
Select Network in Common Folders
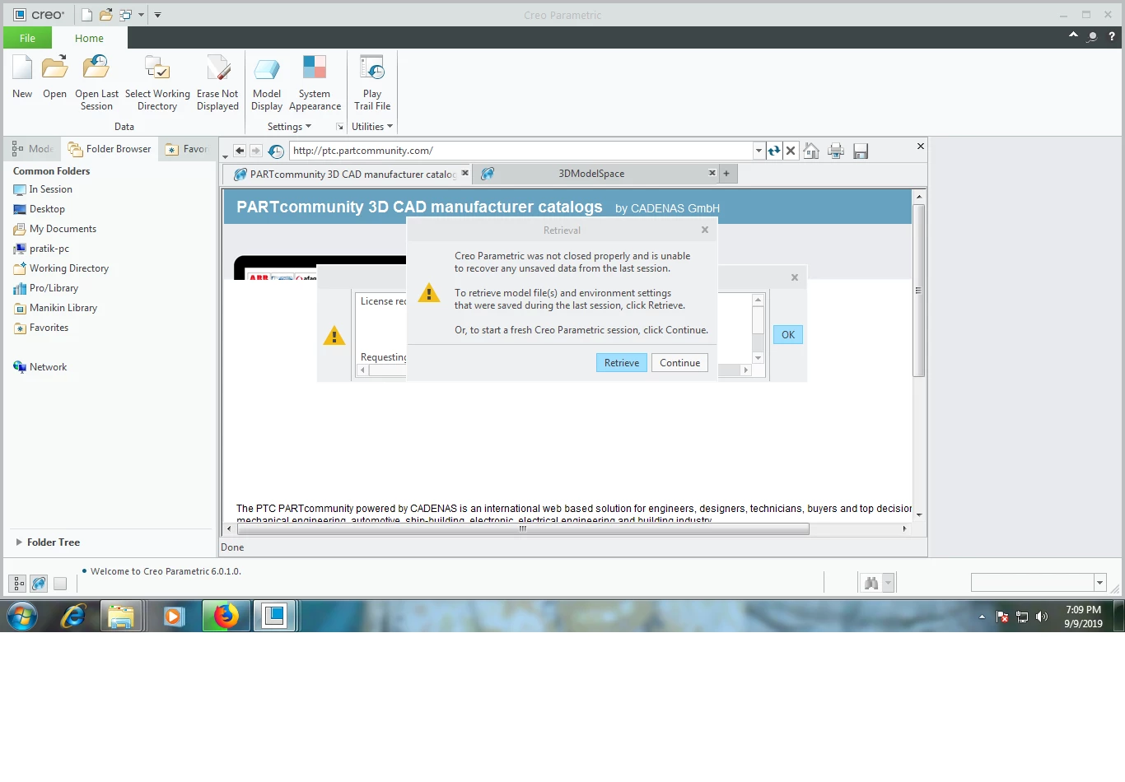[40, 367]
